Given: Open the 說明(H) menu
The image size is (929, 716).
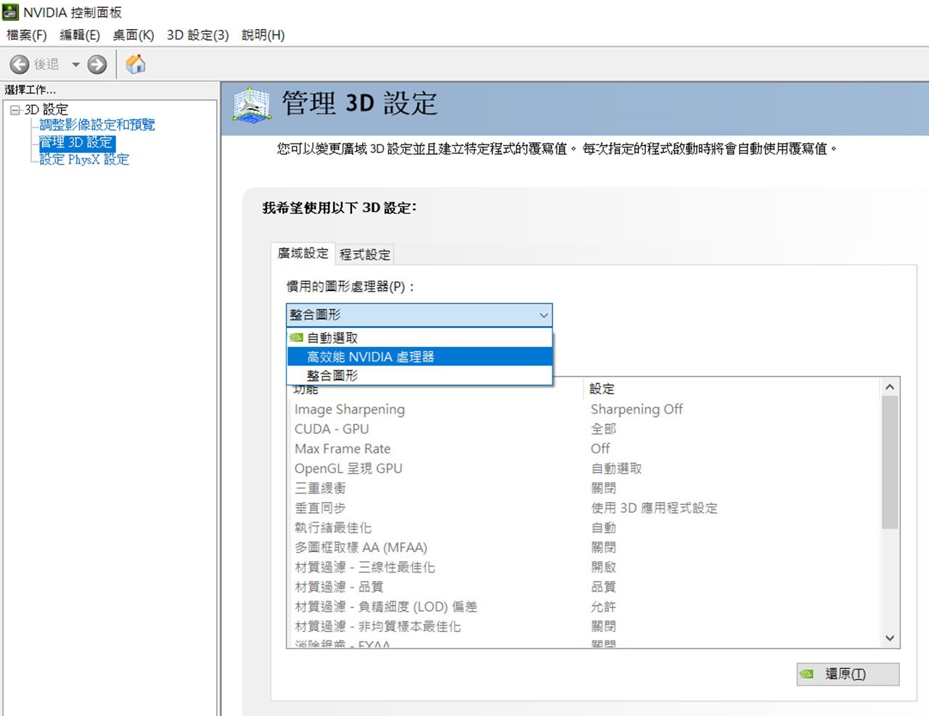Looking at the screenshot, I should click(x=263, y=35).
